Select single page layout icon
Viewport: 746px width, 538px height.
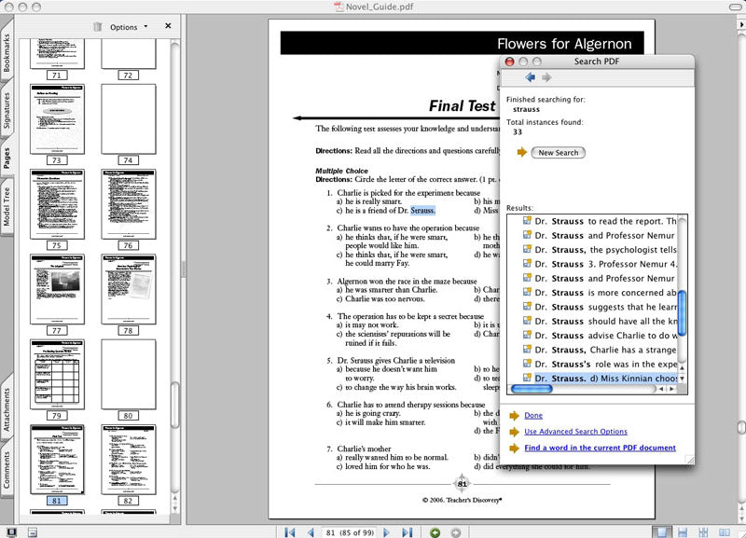click(661, 531)
